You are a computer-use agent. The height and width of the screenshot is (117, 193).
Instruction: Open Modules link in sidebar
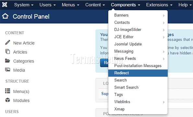[21, 101]
